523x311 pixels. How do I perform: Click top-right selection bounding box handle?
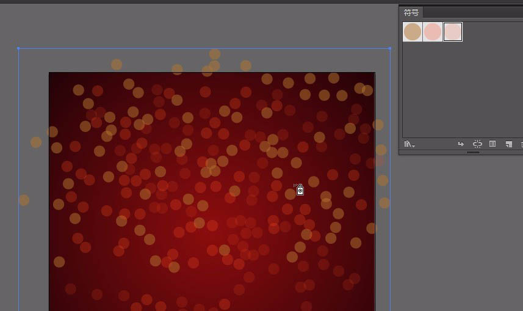tap(389, 48)
